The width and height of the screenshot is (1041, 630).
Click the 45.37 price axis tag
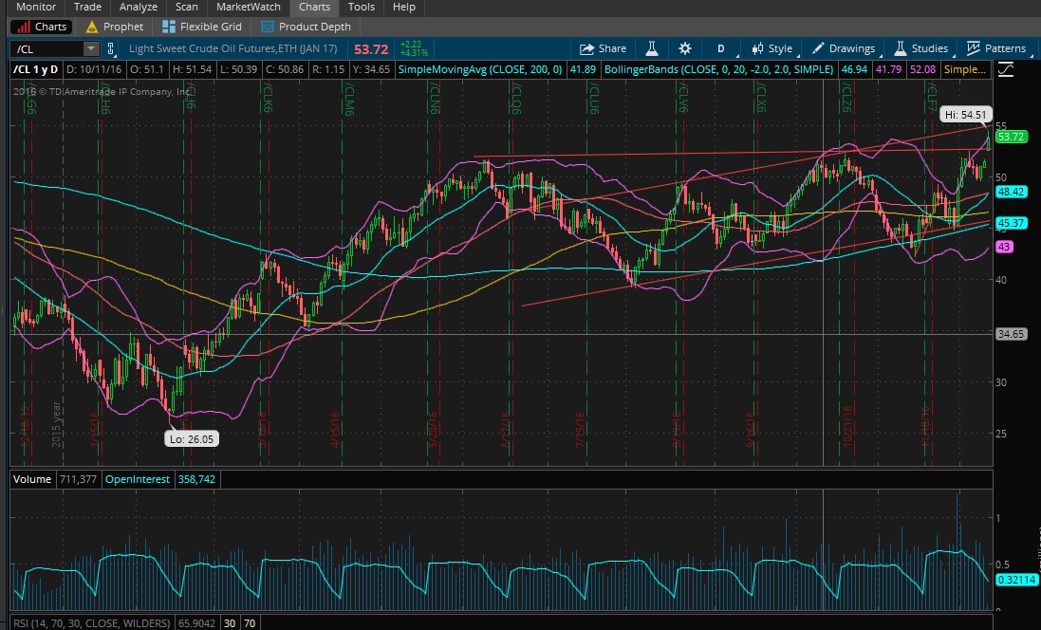(x=1011, y=223)
